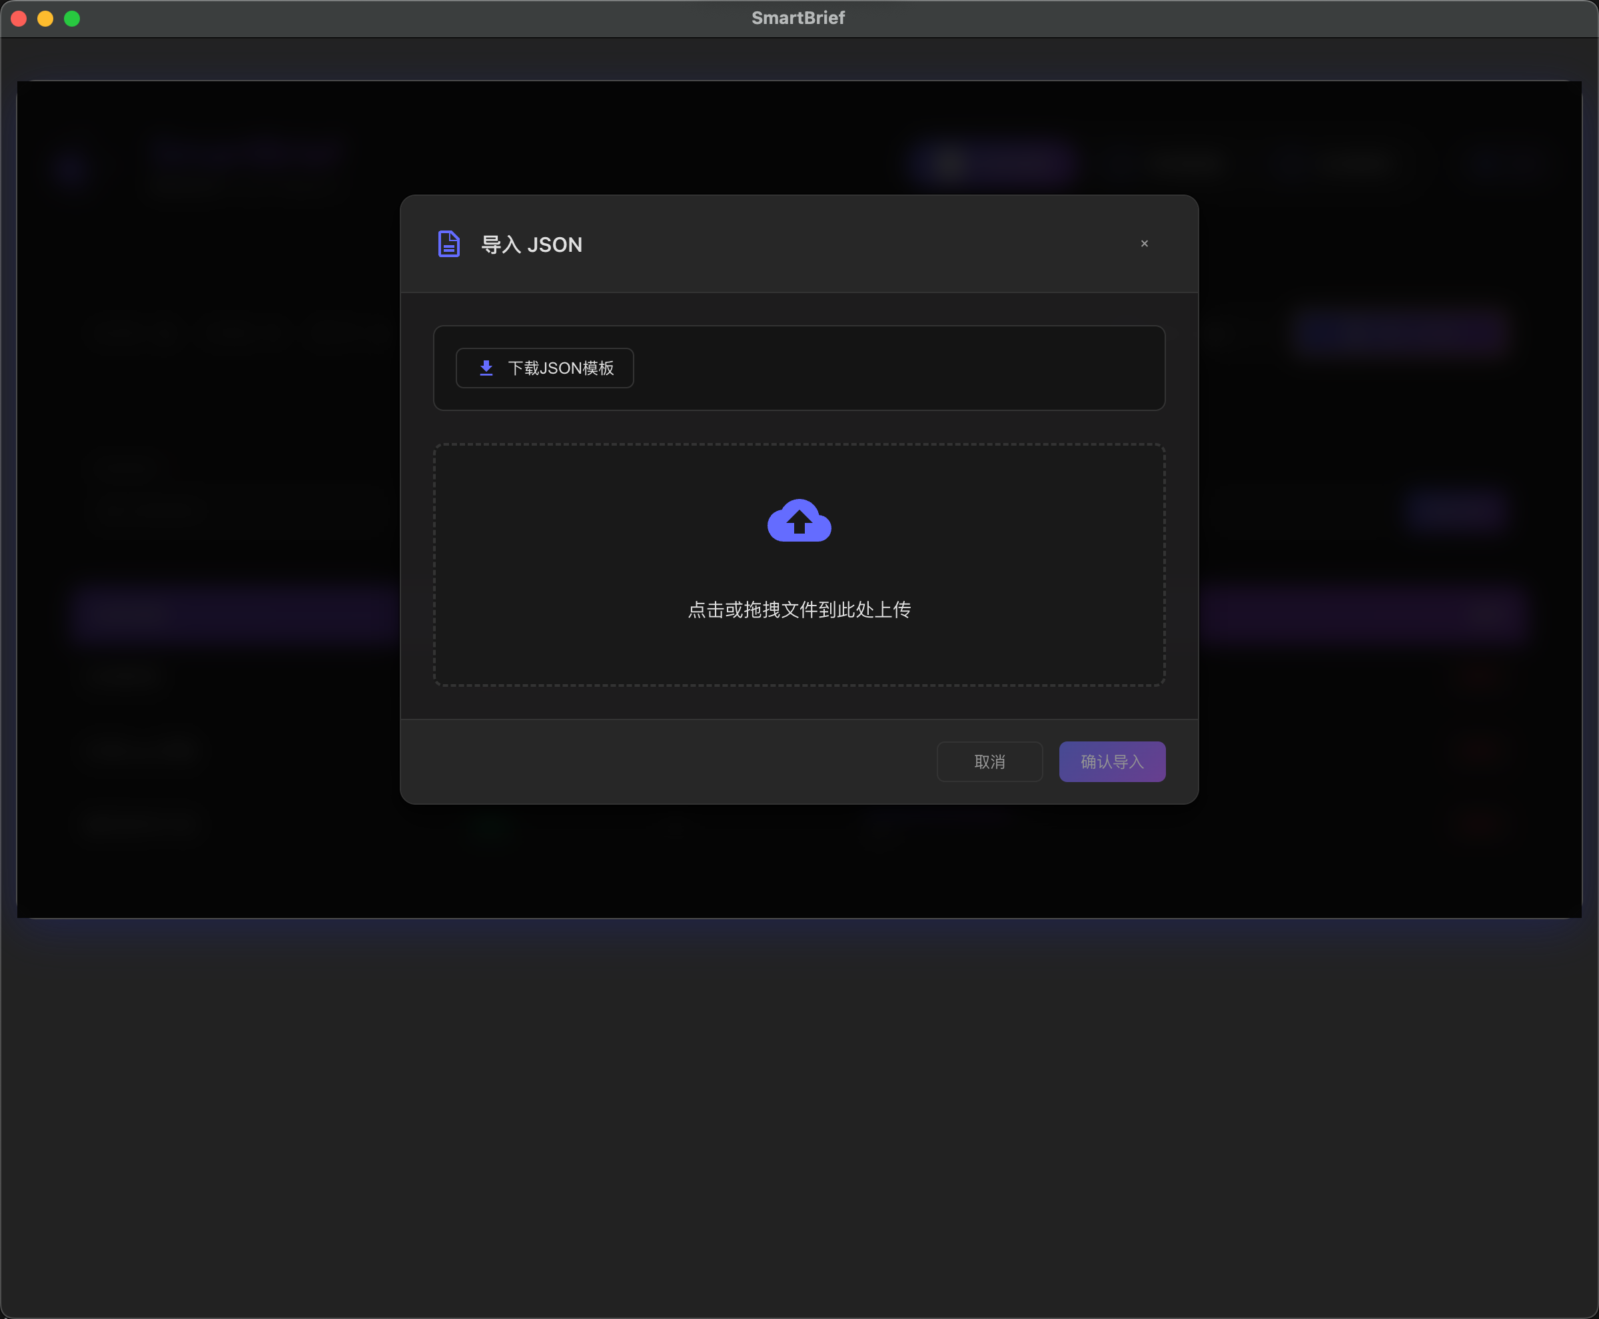Close the 导入 JSON dialog with ×
Image resolution: width=1599 pixels, height=1319 pixels.
1144,244
